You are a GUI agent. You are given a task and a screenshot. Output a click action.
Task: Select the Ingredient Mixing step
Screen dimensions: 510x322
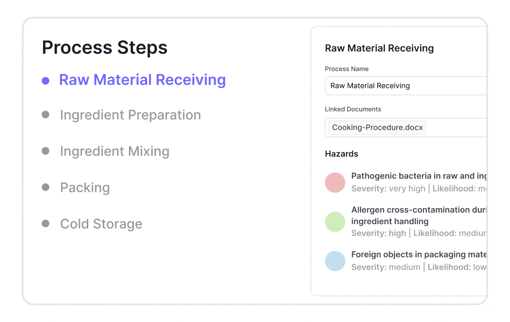[114, 151]
